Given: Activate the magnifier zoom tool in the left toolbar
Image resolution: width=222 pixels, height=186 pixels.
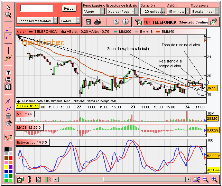Looking at the screenshot, I should (x=8, y=15).
